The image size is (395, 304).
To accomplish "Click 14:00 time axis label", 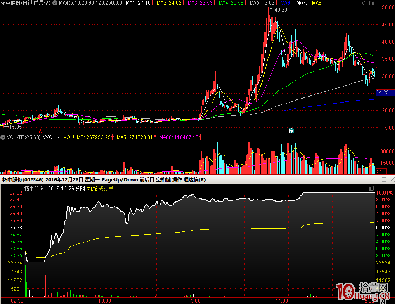I will (281, 301).
